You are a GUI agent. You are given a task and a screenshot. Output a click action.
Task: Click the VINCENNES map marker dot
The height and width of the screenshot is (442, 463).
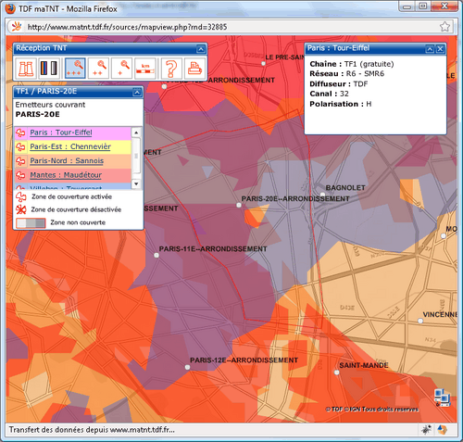click(x=420, y=321)
